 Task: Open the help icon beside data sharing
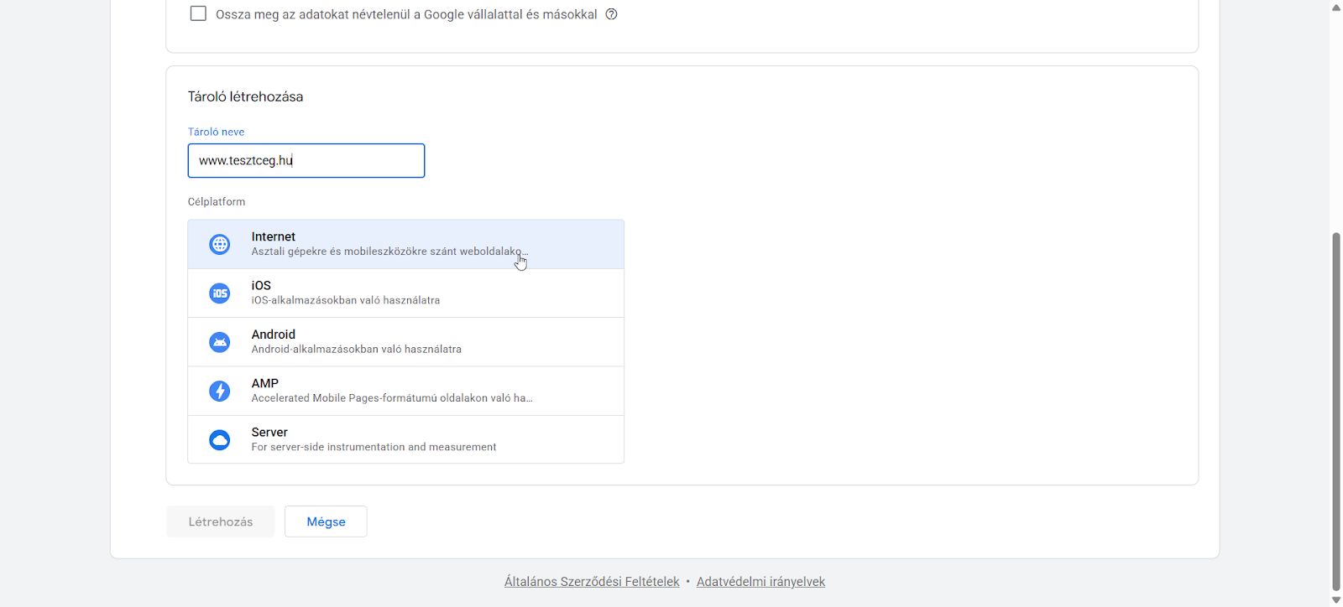(x=612, y=14)
